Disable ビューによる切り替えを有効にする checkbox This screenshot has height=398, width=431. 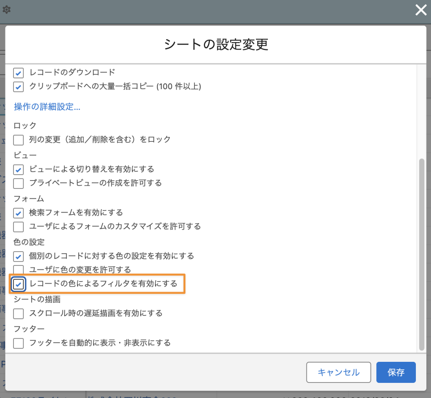tap(19, 170)
